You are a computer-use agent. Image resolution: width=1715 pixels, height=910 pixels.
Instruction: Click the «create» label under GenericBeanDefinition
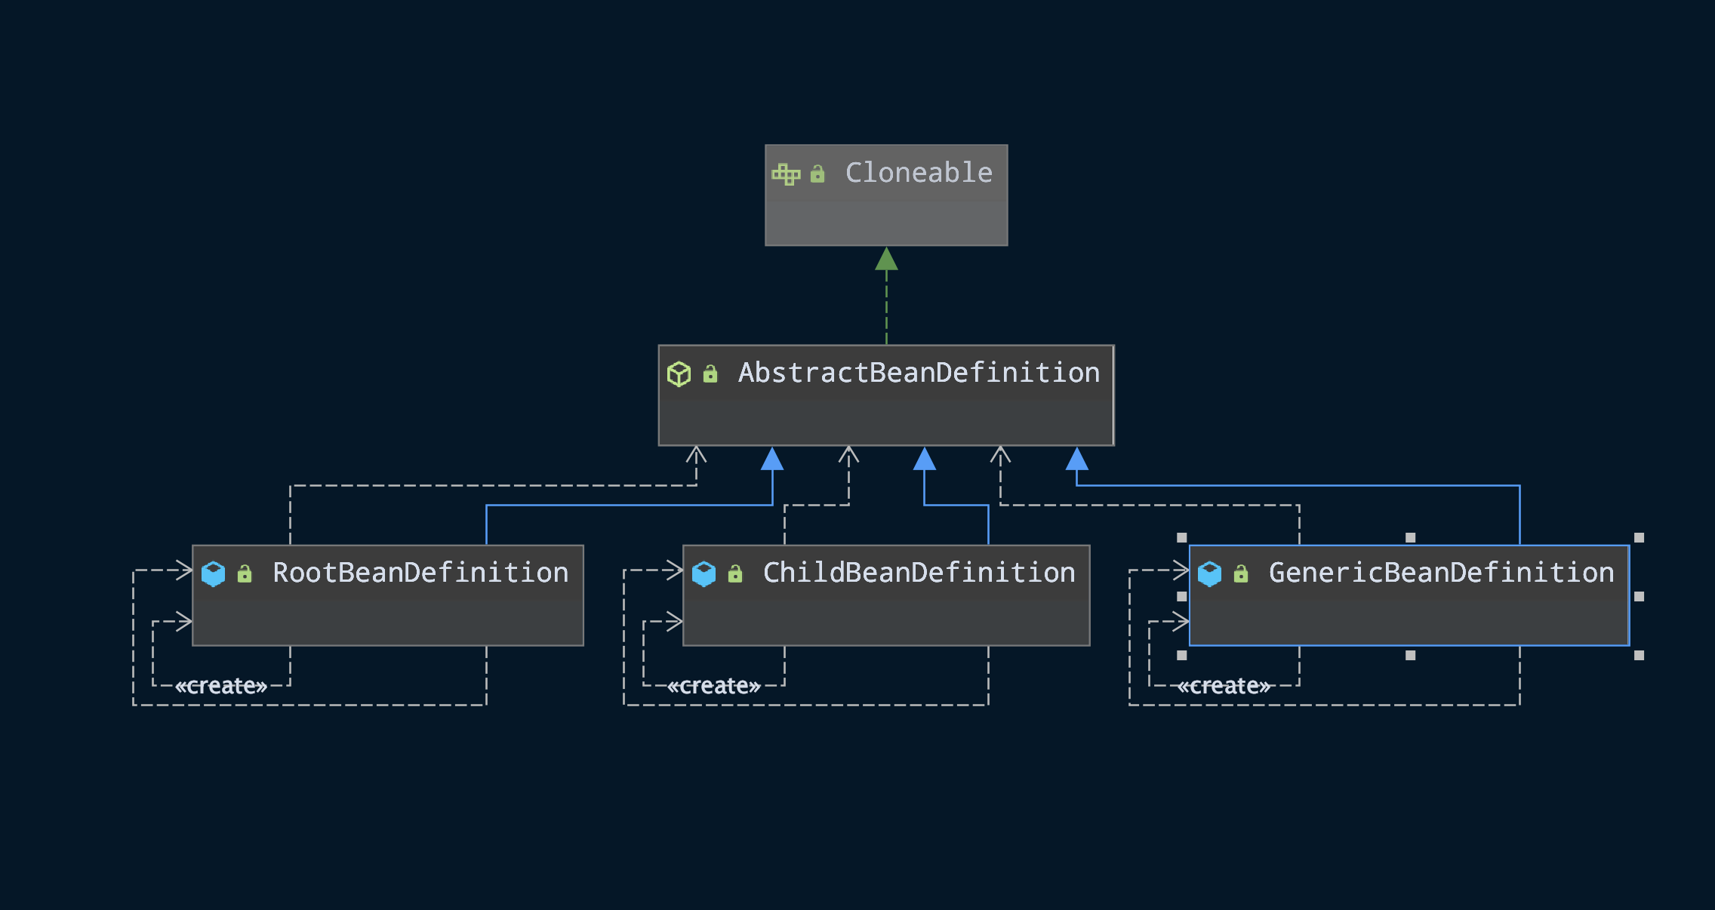1224,686
